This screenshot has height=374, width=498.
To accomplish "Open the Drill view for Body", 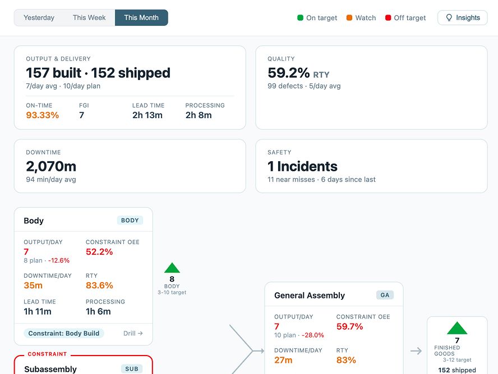I will click(x=133, y=333).
